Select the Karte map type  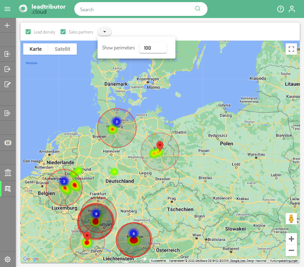click(36, 49)
